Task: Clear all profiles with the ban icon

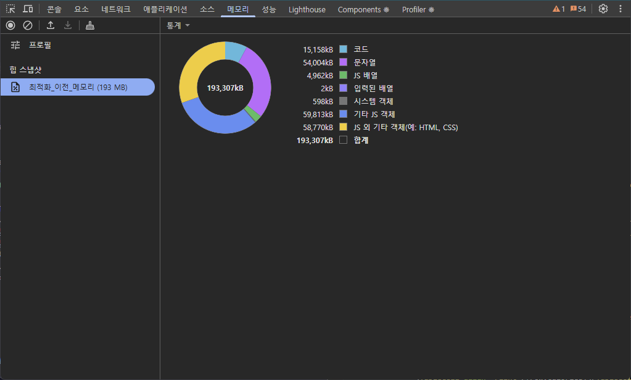Action: pos(28,25)
